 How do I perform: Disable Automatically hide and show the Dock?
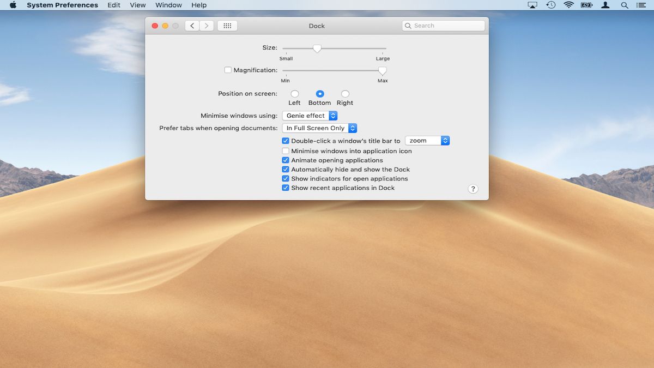click(x=285, y=169)
